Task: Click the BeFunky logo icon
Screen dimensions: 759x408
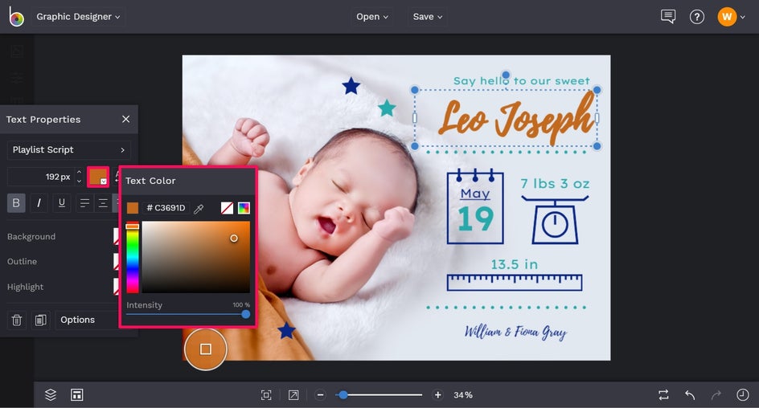Action: [16, 17]
